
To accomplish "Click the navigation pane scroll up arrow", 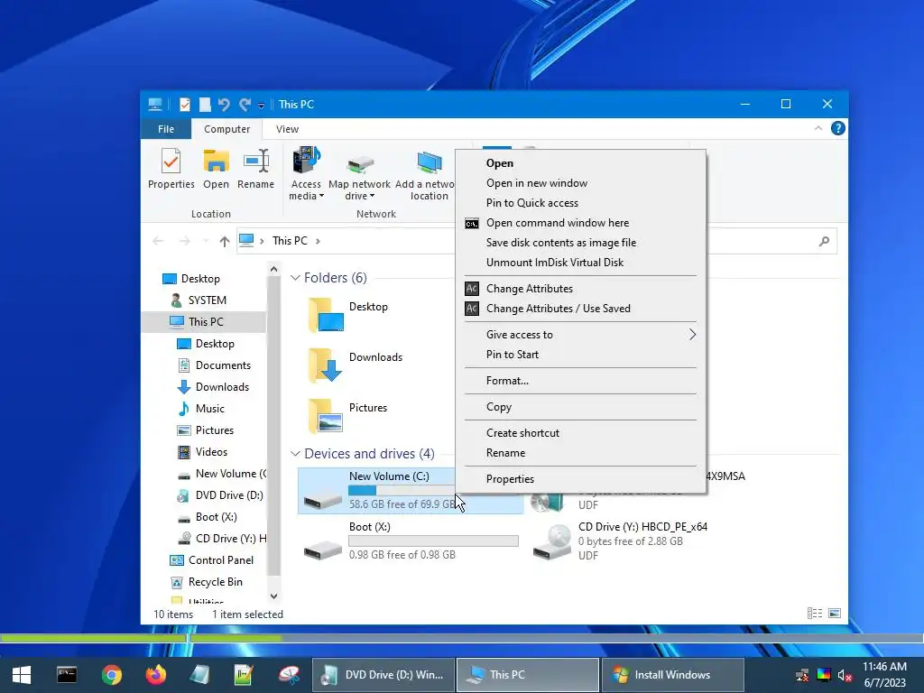I will pos(273,269).
